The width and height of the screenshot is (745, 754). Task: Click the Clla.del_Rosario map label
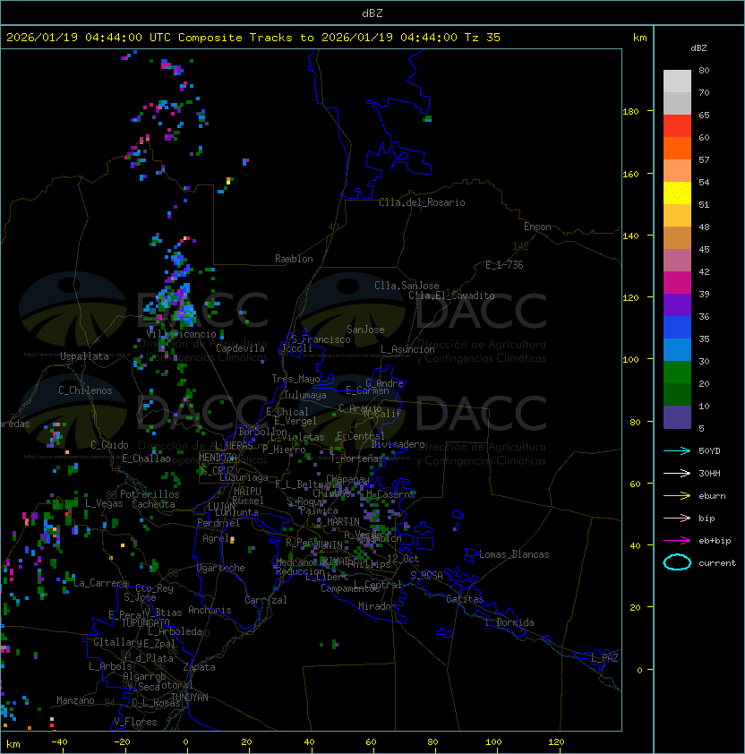[x=422, y=202]
